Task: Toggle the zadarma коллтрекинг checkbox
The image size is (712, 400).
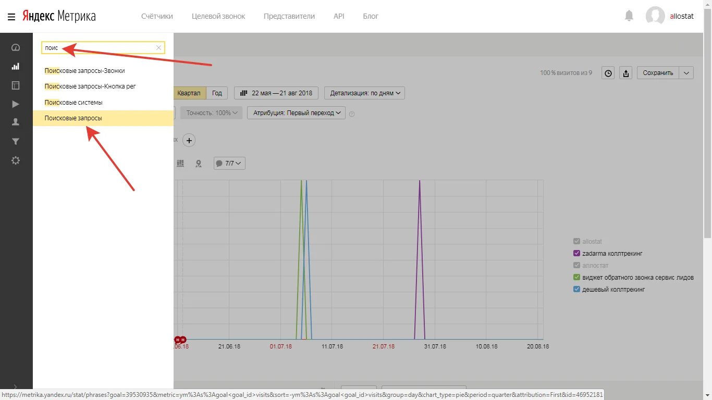Action: point(576,253)
